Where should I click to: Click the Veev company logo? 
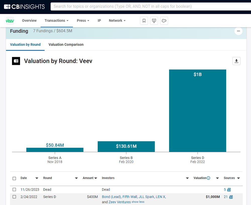pyautogui.click(x=10, y=21)
